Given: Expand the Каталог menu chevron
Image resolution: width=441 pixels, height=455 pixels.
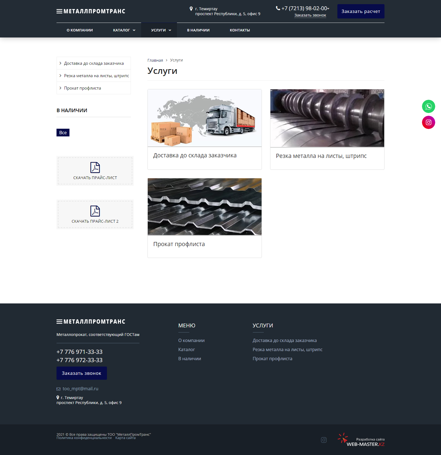Looking at the screenshot, I should (134, 30).
